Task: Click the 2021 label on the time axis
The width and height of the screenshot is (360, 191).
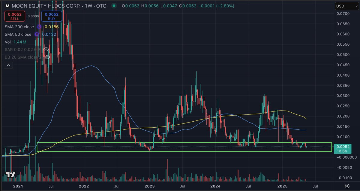Action: click(x=18, y=186)
